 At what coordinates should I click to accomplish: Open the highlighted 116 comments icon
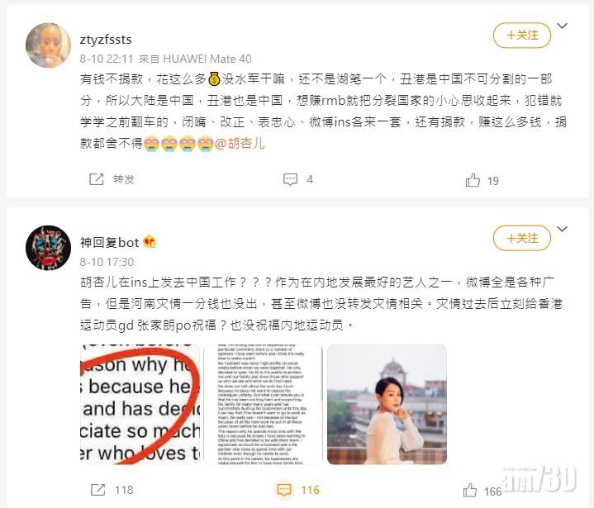coord(284,490)
